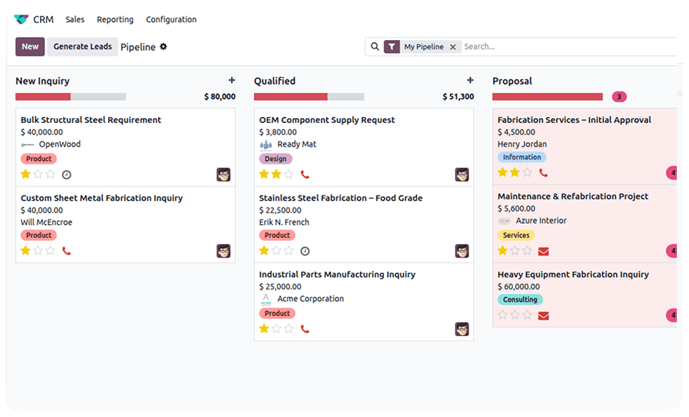Set second star priority on Maintenance & Refabrication
689x417 pixels.
[x=515, y=250]
